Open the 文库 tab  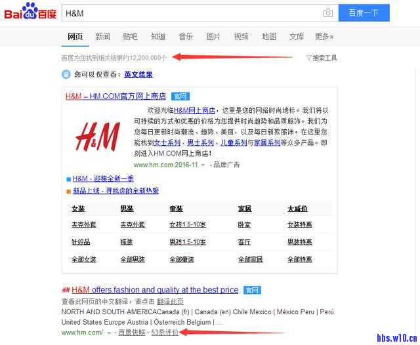click(297, 36)
